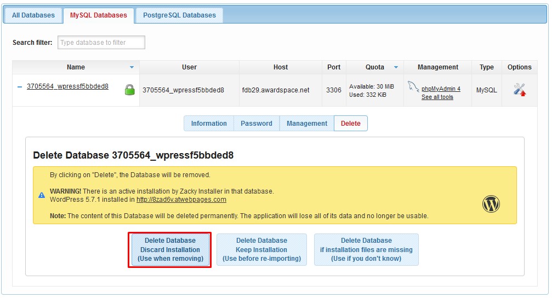Sort by Quota column arrow
Viewport: 552px width, 298px height.
click(x=396, y=67)
